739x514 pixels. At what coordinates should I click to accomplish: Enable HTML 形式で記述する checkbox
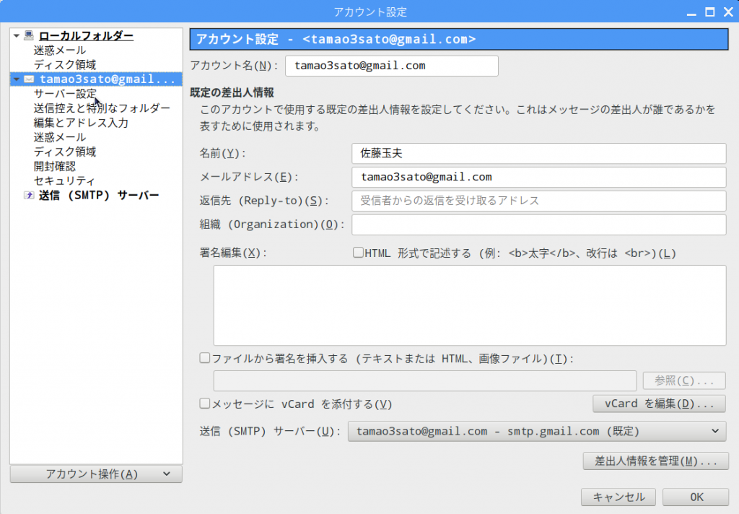(x=358, y=253)
